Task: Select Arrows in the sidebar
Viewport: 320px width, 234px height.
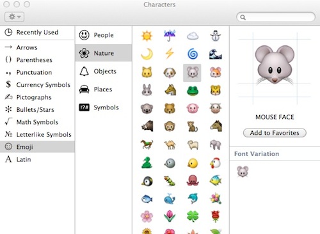Action: (x=37, y=47)
